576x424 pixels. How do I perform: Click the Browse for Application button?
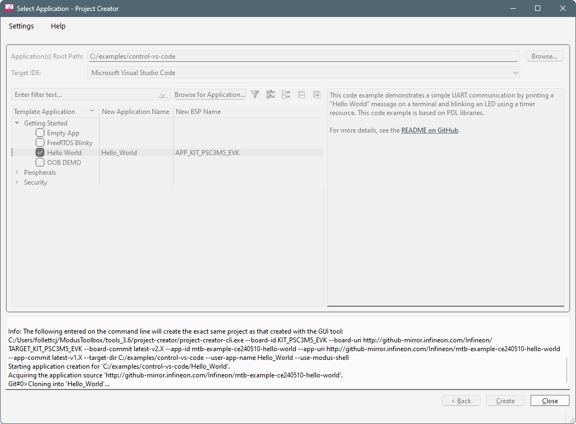(210, 95)
